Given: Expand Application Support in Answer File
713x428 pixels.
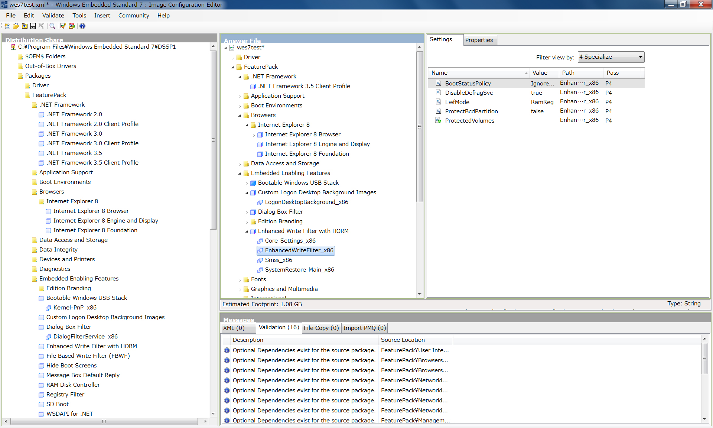Looking at the screenshot, I should tap(240, 96).
